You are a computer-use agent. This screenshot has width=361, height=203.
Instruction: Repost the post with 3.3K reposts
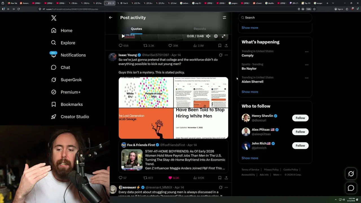coord(149,46)
